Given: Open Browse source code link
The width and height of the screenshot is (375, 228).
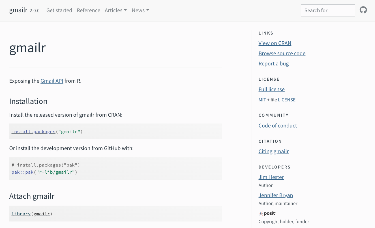Looking at the screenshot, I should pyautogui.click(x=282, y=54).
